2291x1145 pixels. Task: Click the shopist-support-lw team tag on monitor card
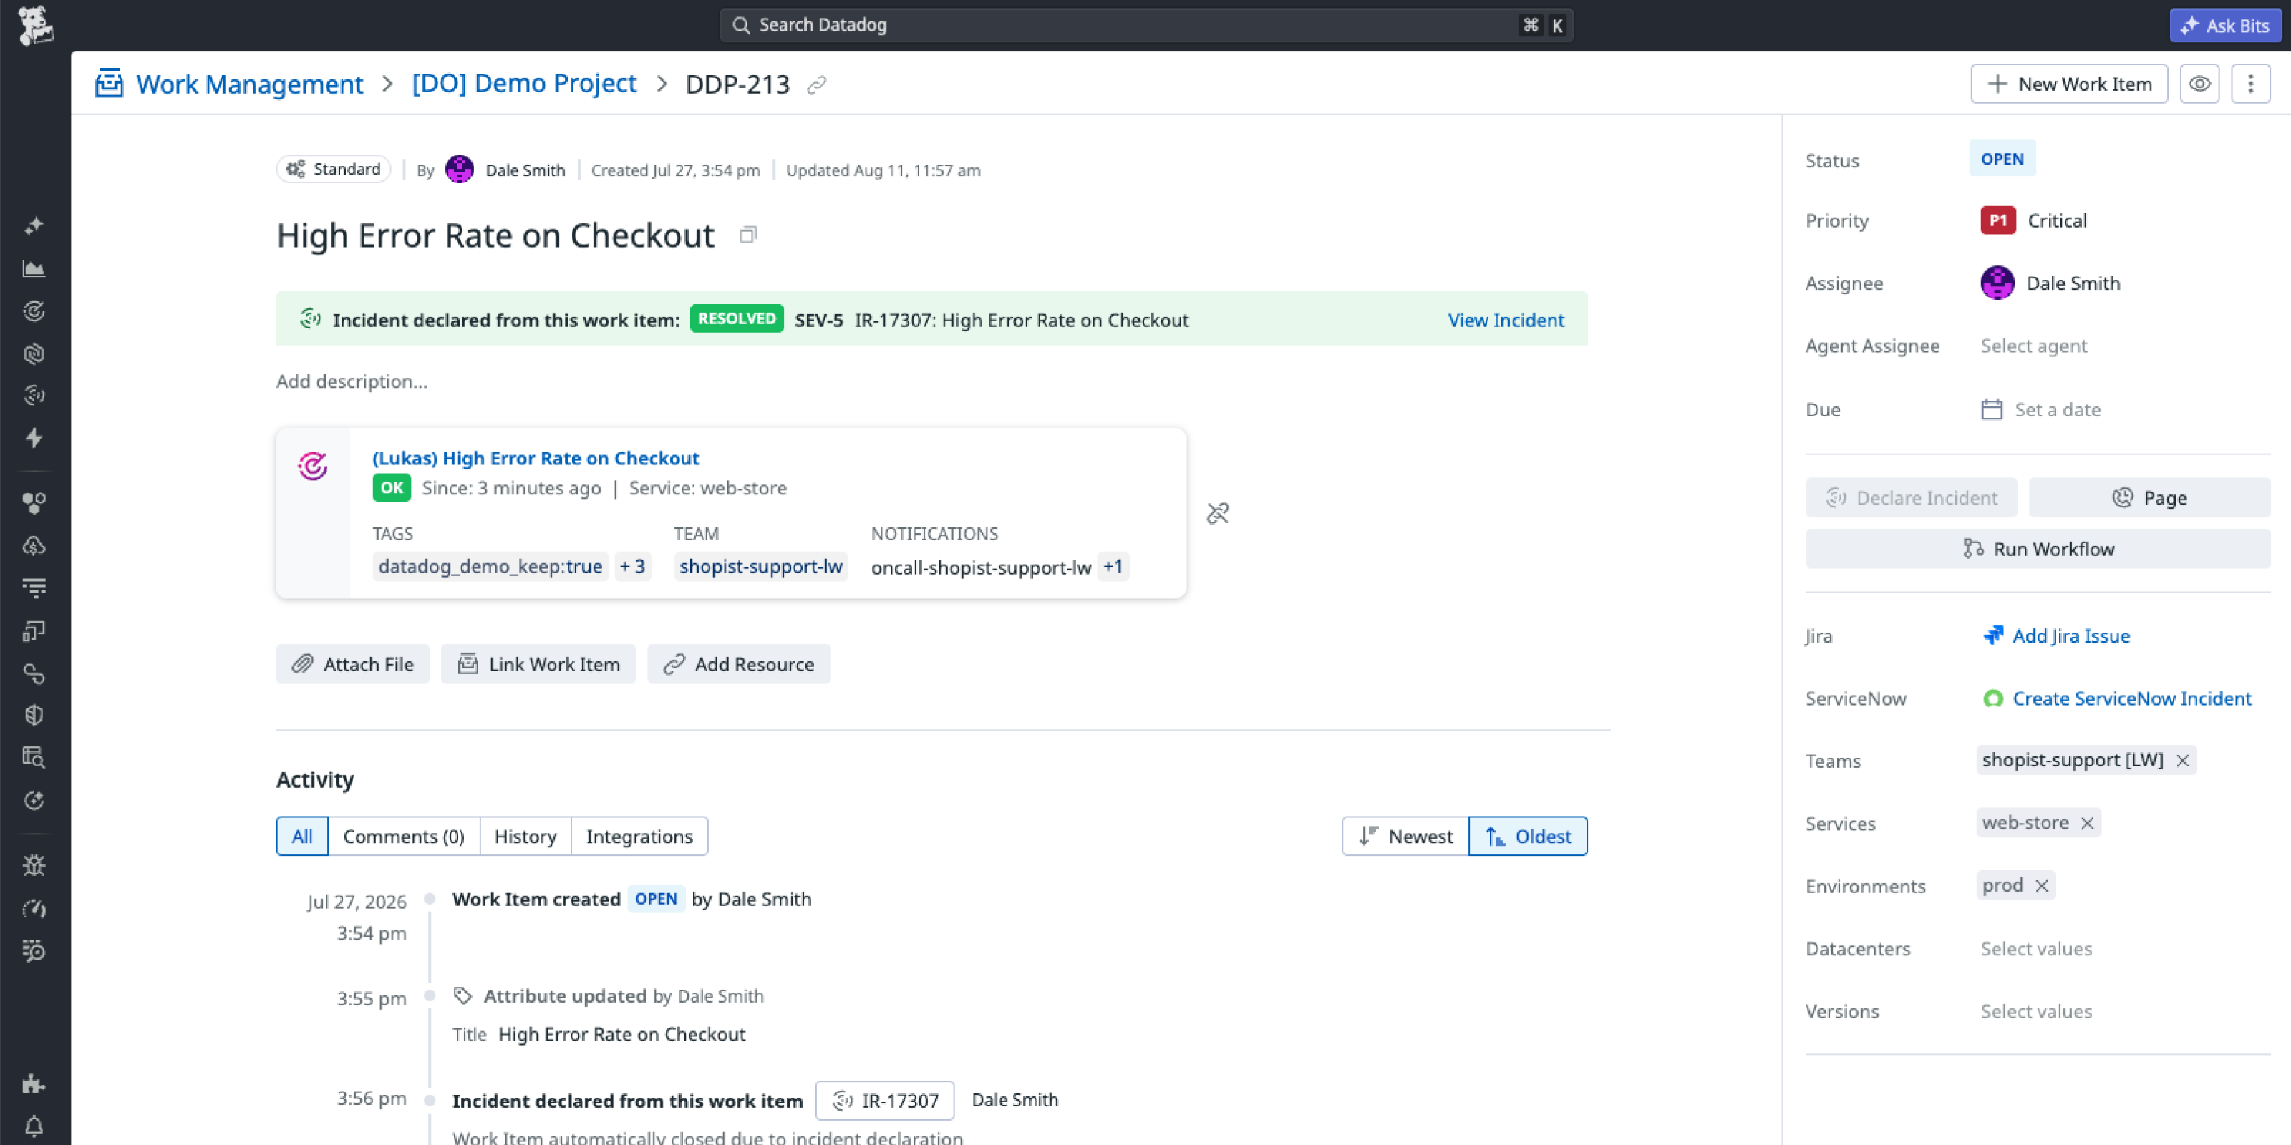[x=760, y=566]
